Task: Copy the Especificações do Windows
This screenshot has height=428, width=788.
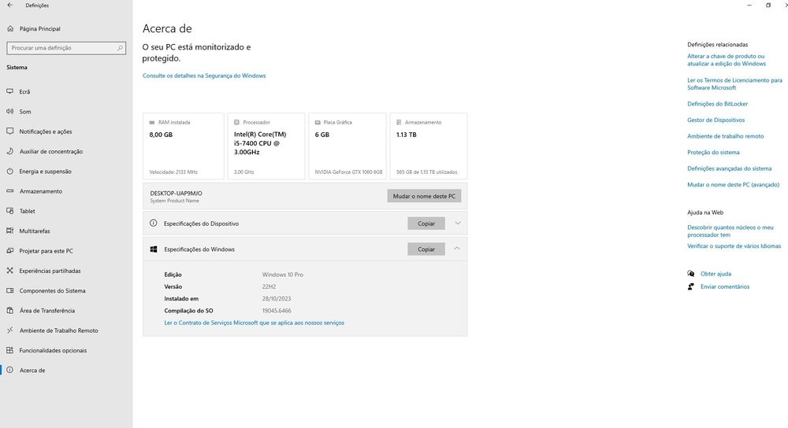Action: click(x=426, y=249)
